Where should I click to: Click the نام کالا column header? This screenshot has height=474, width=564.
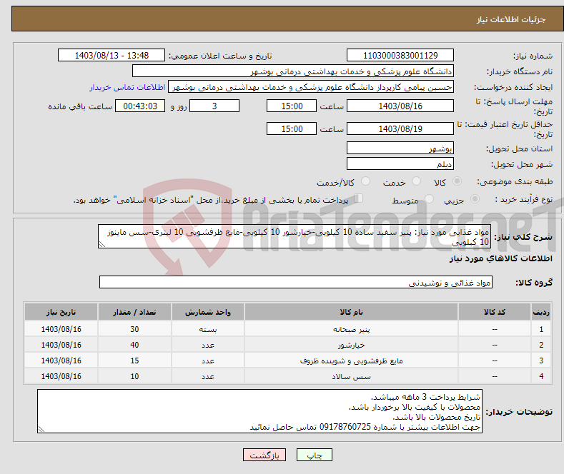351,312
